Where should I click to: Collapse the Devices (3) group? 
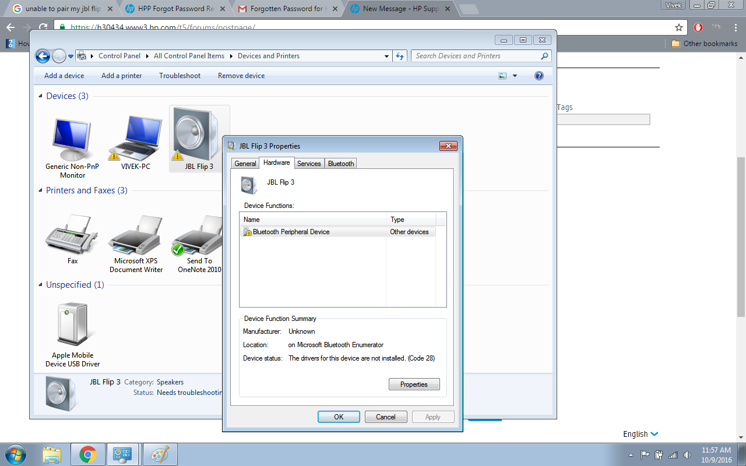(41, 96)
